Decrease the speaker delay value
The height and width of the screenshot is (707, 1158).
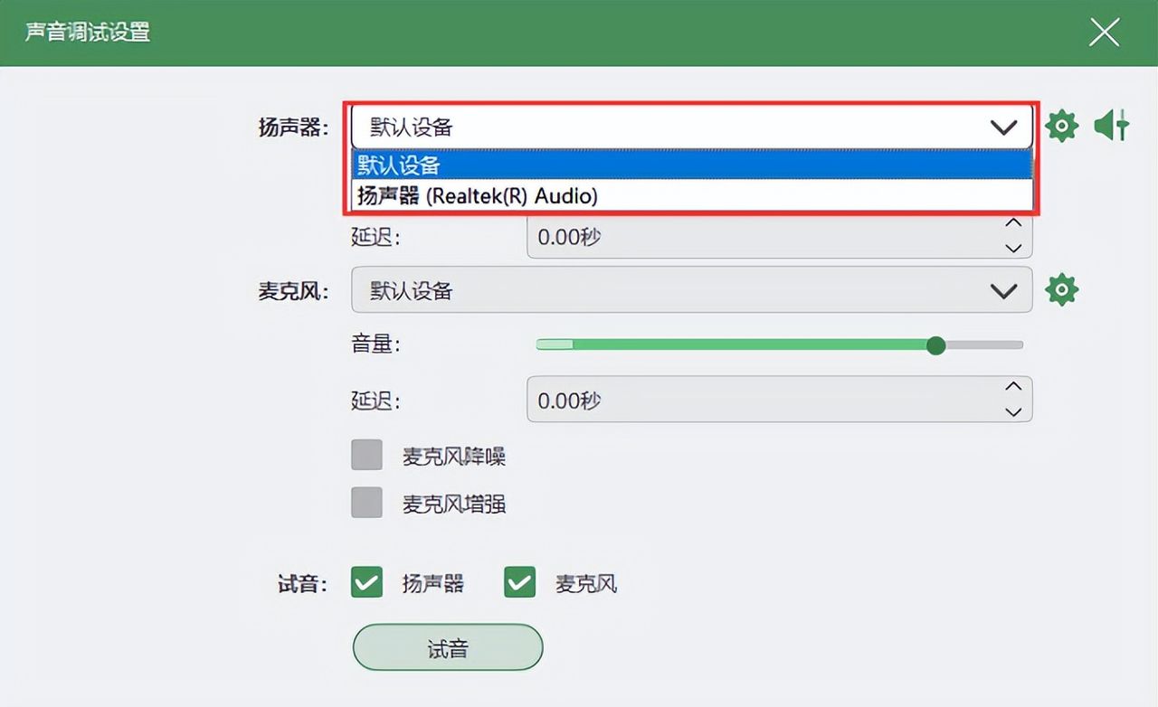(x=1013, y=248)
